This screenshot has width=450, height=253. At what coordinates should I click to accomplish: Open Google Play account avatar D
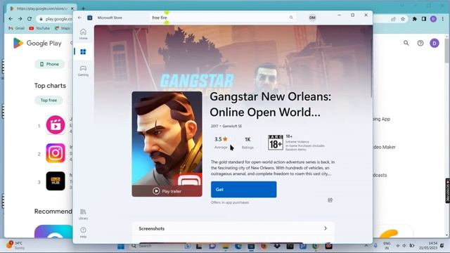(x=435, y=43)
